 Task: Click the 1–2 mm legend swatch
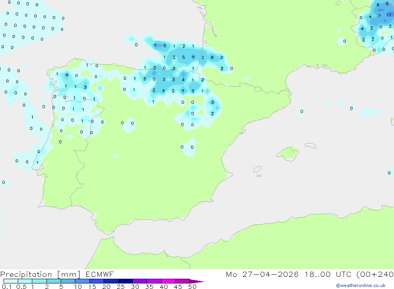[39, 281]
